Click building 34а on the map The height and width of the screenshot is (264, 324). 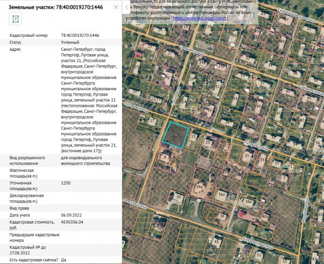click(x=199, y=186)
